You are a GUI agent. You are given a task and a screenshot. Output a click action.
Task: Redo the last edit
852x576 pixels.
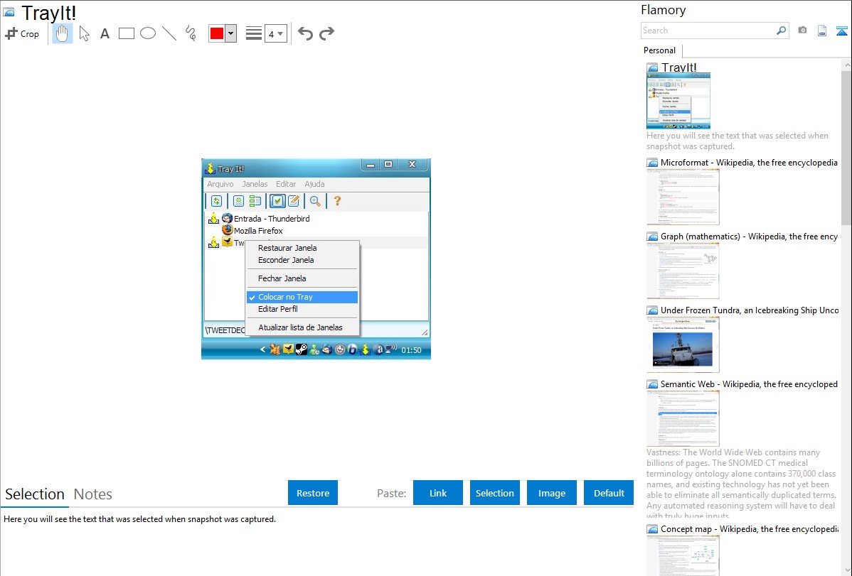(x=326, y=33)
